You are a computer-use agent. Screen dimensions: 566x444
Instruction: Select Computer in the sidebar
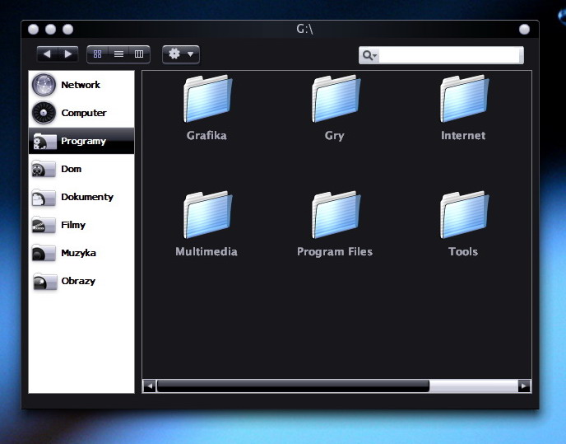(82, 113)
